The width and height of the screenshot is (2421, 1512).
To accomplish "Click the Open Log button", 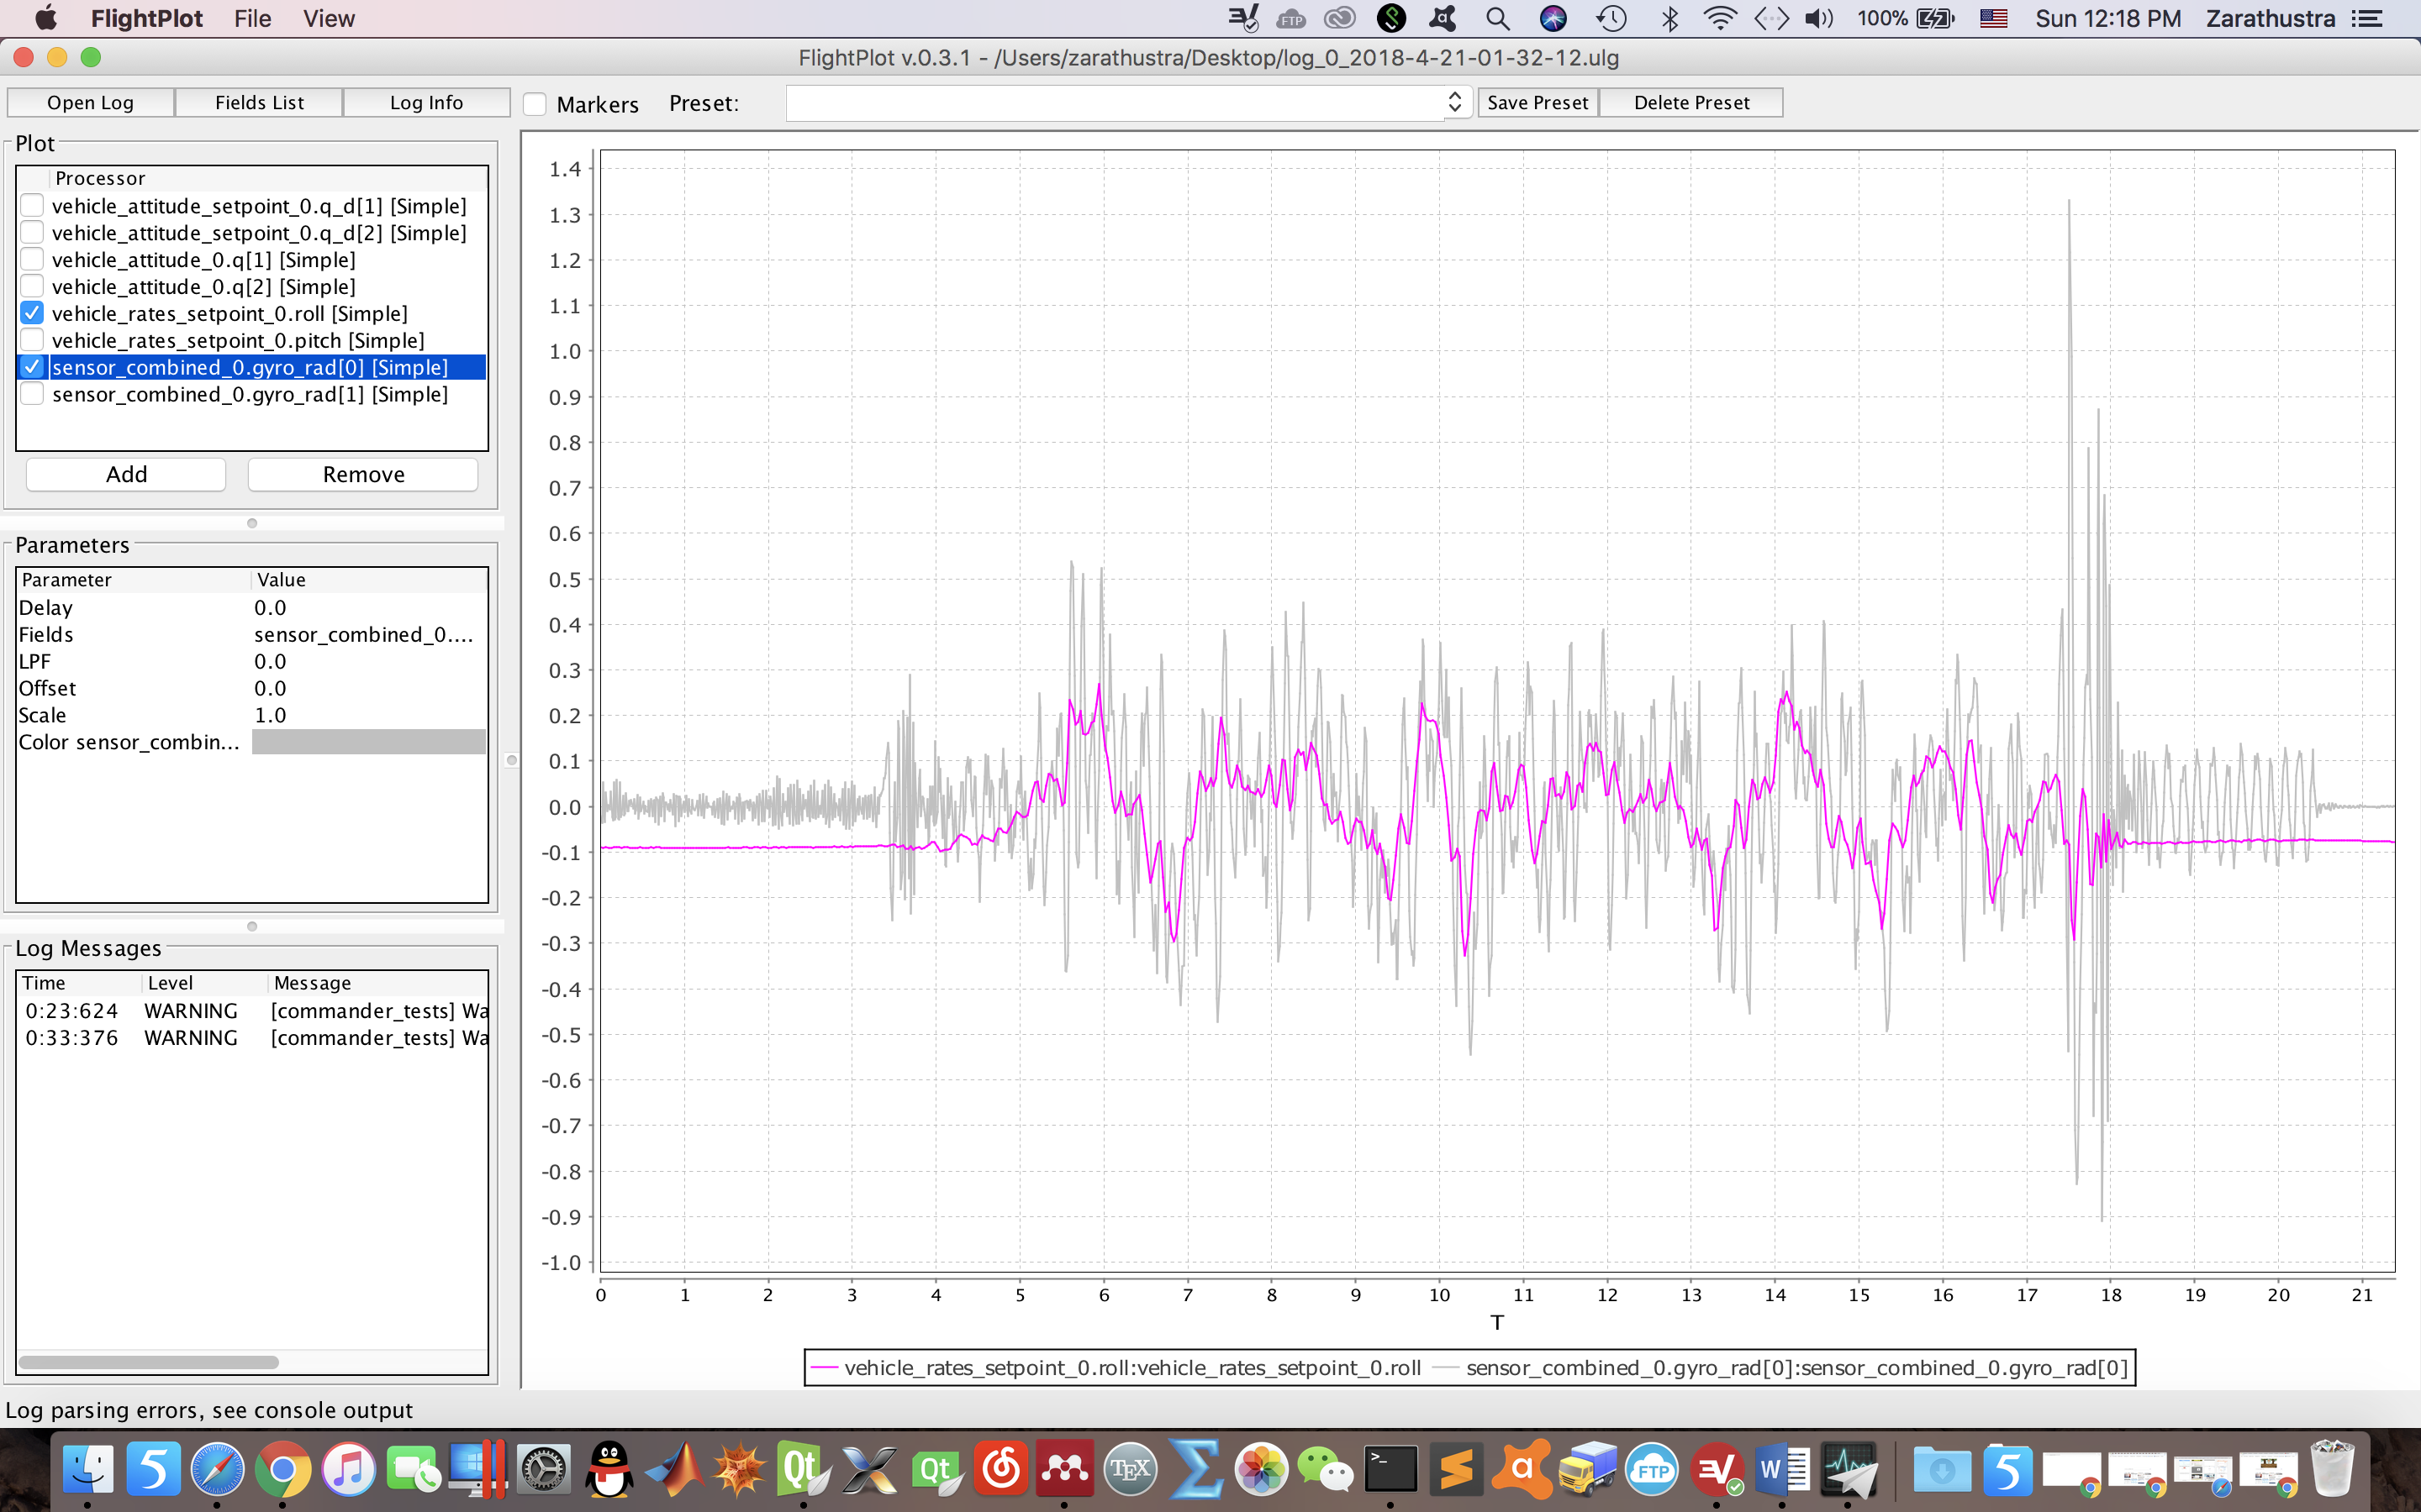I will [x=90, y=101].
